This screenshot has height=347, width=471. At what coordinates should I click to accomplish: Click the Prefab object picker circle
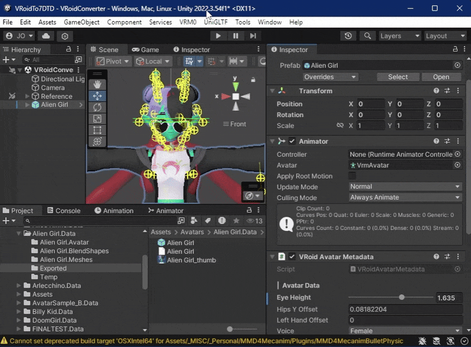coord(457,65)
